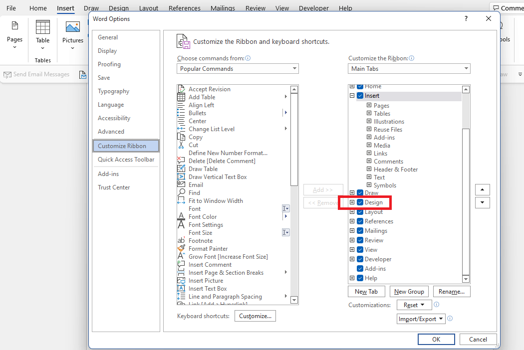Open the Choose commands from dropdown

point(238,68)
